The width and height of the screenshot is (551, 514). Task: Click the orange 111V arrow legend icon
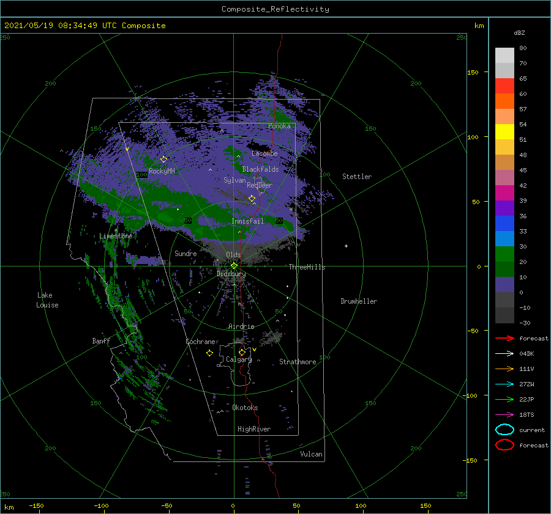pos(504,369)
